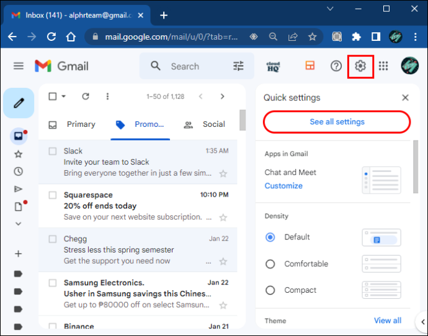This screenshot has height=336, width=428.
Task: Click See all settings button
Action: click(x=337, y=122)
